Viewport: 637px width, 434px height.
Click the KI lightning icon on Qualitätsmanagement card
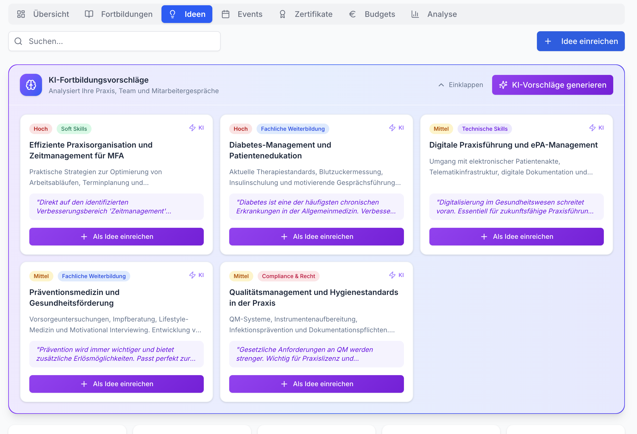tap(392, 275)
